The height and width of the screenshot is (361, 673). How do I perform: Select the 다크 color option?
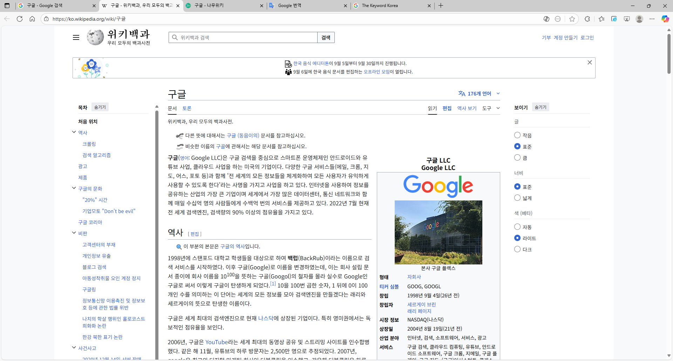coord(517,249)
